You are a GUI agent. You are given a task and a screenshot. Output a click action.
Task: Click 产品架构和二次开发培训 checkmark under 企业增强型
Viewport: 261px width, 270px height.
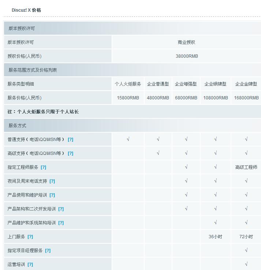(186, 209)
